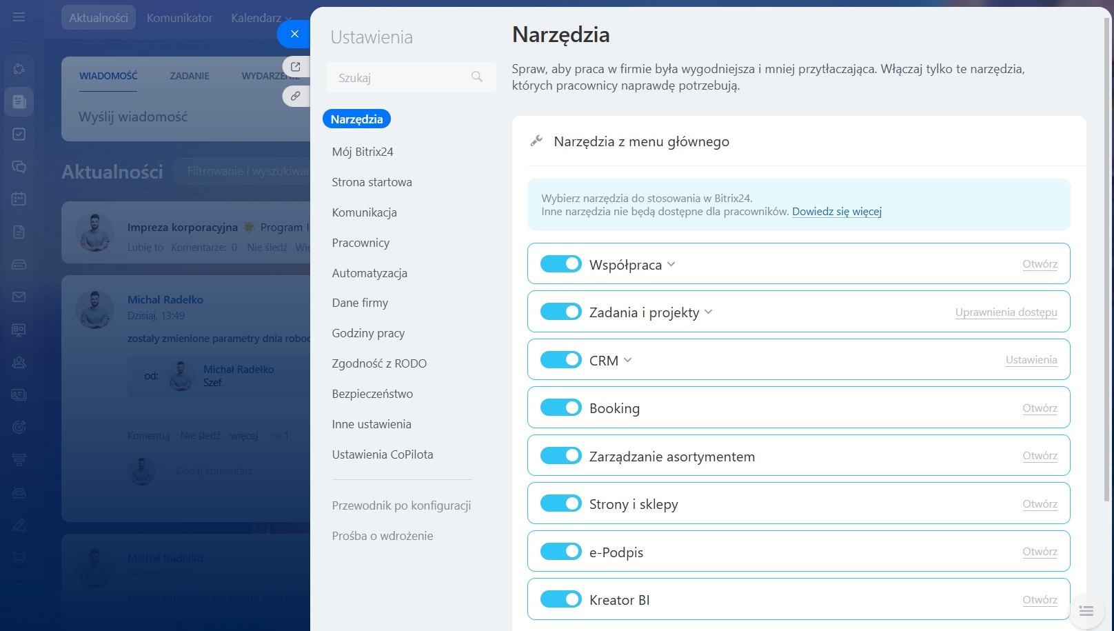The height and width of the screenshot is (631, 1114).
Task: Open the hamburger menu in the top-left corner
Action: (x=19, y=17)
